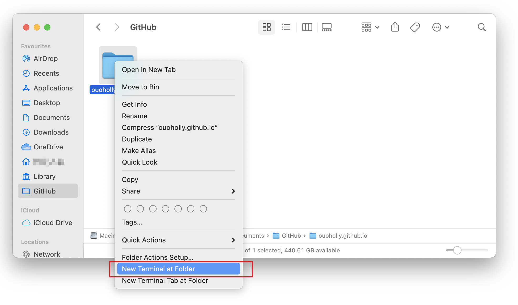Expand the Share submenu arrow
Image resolution: width=518 pixels, height=305 pixels.
pyautogui.click(x=233, y=191)
